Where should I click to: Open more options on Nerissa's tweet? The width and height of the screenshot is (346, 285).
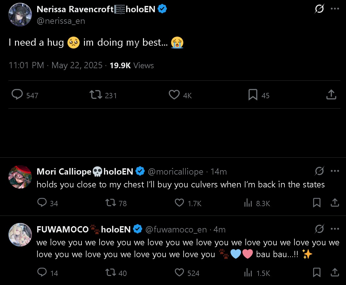335,9
